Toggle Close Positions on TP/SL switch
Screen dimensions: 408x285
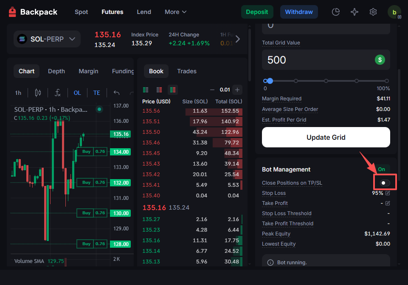pyautogui.click(x=385, y=183)
